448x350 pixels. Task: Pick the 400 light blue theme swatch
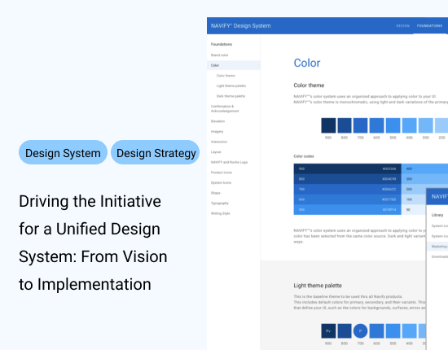409,125
